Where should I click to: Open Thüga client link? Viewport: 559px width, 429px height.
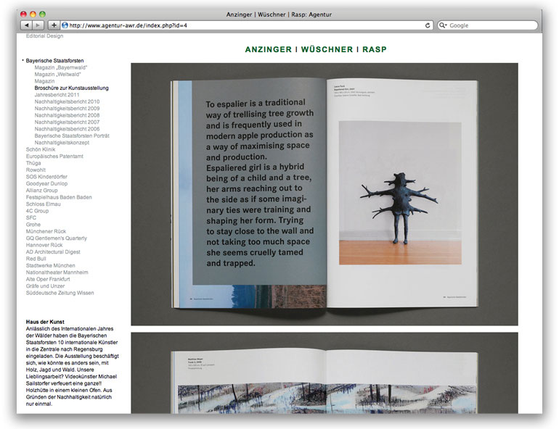(33, 163)
